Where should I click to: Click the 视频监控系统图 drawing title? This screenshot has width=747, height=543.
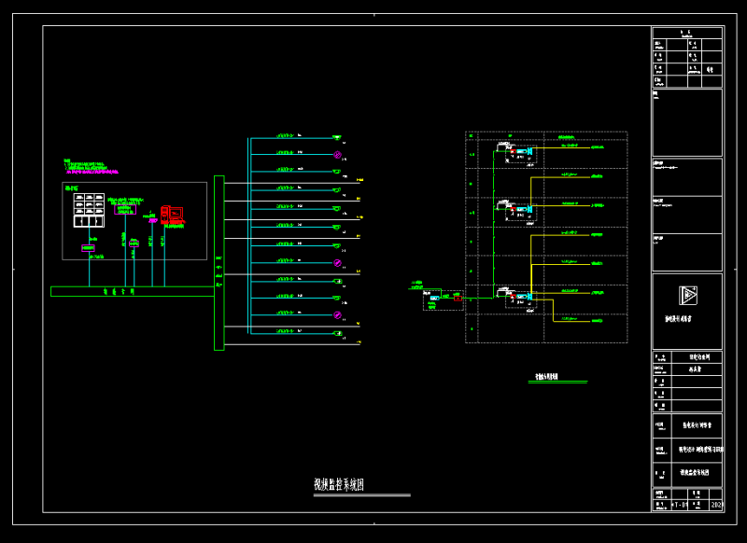(x=338, y=484)
